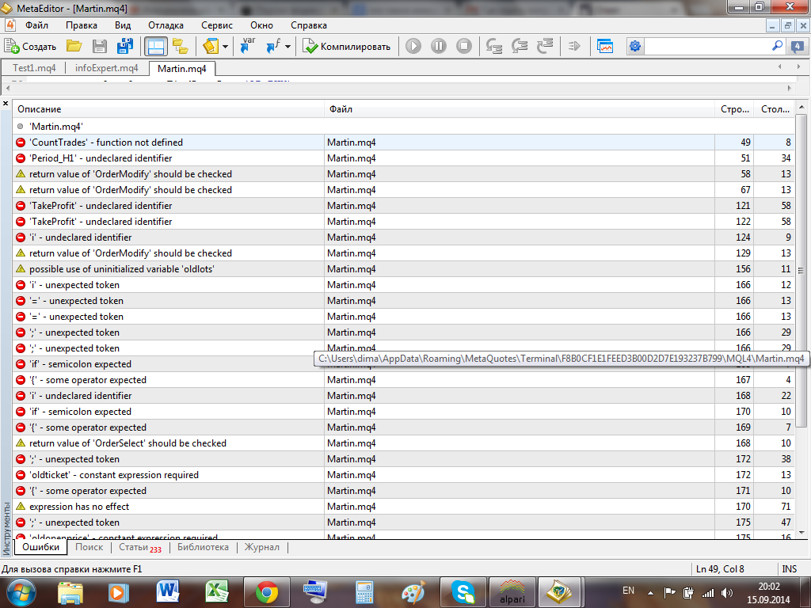The width and height of the screenshot is (811, 608).
Task: Select the 'Period_H1' undeclared identifier error
Action: click(x=403, y=158)
